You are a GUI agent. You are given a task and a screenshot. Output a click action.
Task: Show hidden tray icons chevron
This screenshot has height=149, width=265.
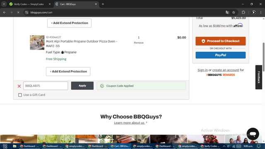[x=224, y=146]
